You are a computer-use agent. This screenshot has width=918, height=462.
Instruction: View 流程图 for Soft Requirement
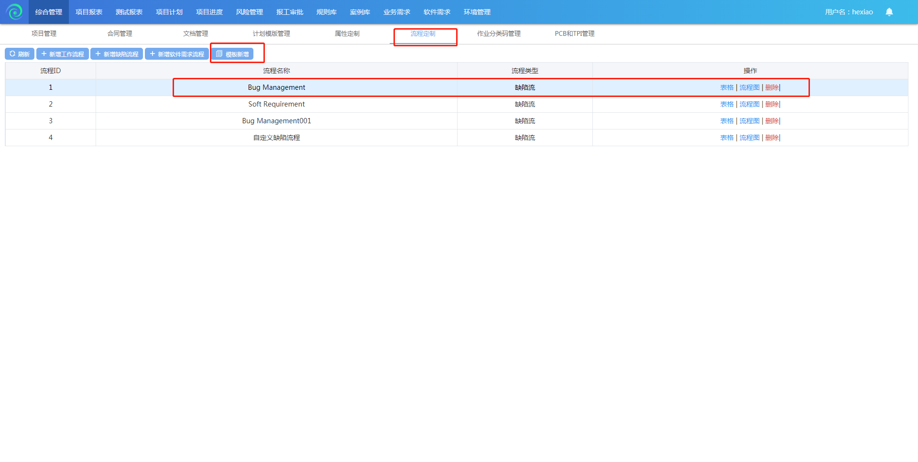(749, 104)
